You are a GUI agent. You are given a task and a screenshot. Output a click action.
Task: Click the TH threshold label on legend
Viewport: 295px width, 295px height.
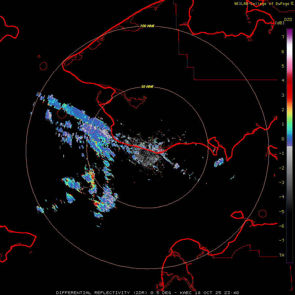(282, 255)
